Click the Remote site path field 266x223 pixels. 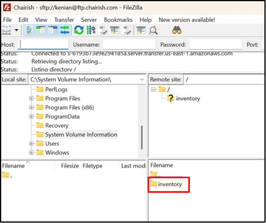point(224,79)
